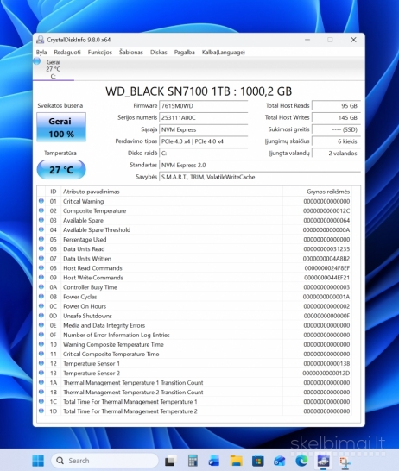
Task: Open the Funkcijos menu
Action: 100,53
